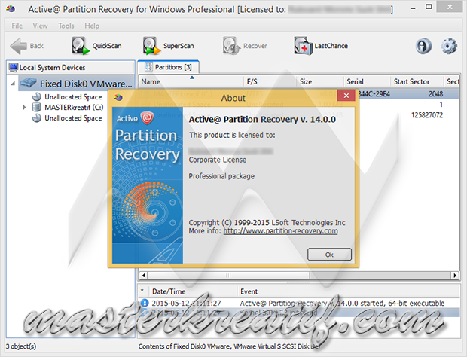The height and width of the screenshot is (357, 467).
Task: Close the About dialog with red X
Action: (x=346, y=96)
